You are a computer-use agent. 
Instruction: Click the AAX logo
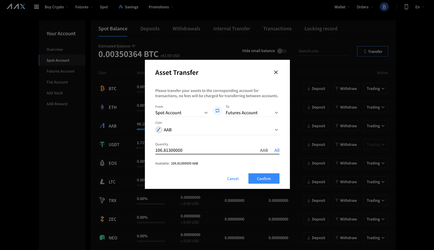pos(16,7)
